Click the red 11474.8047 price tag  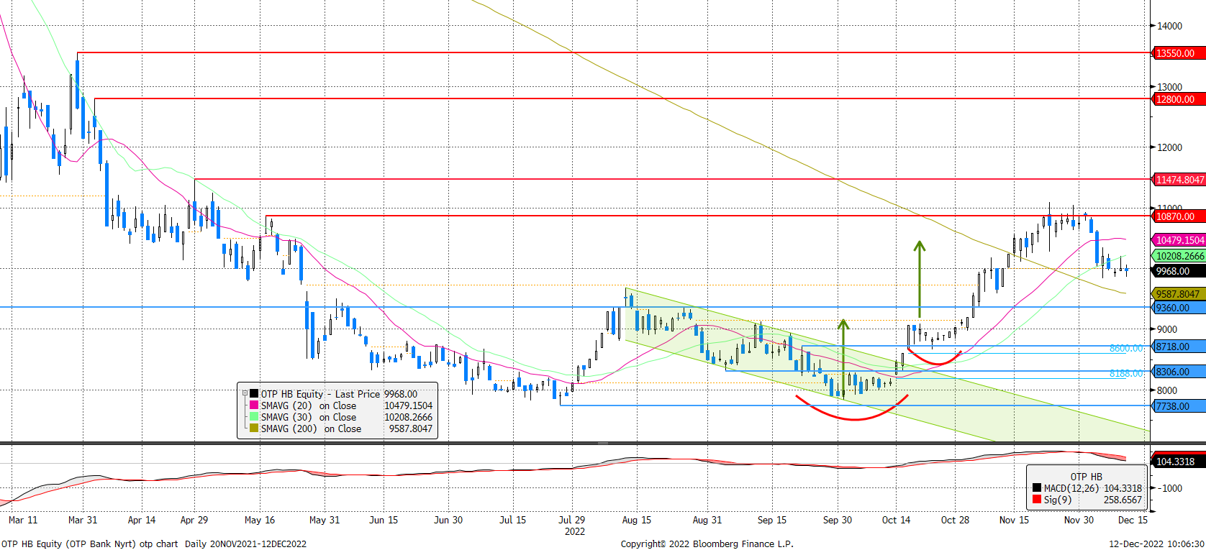(1179, 180)
